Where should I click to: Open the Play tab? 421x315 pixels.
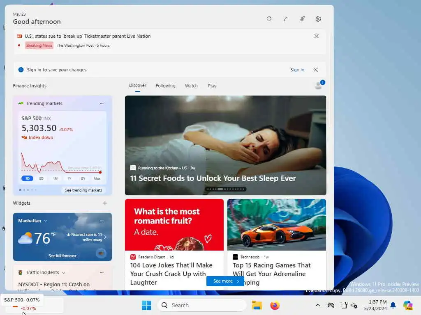pyautogui.click(x=212, y=86)
